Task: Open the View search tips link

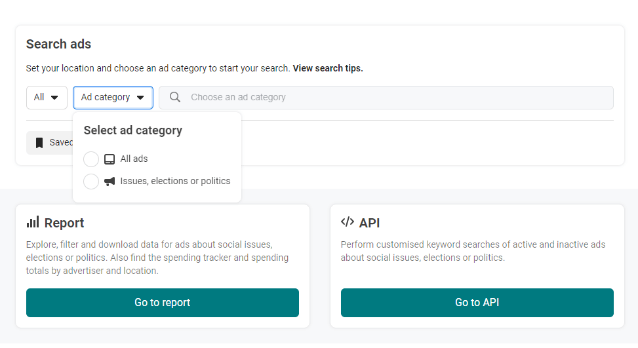Action: 327,68
